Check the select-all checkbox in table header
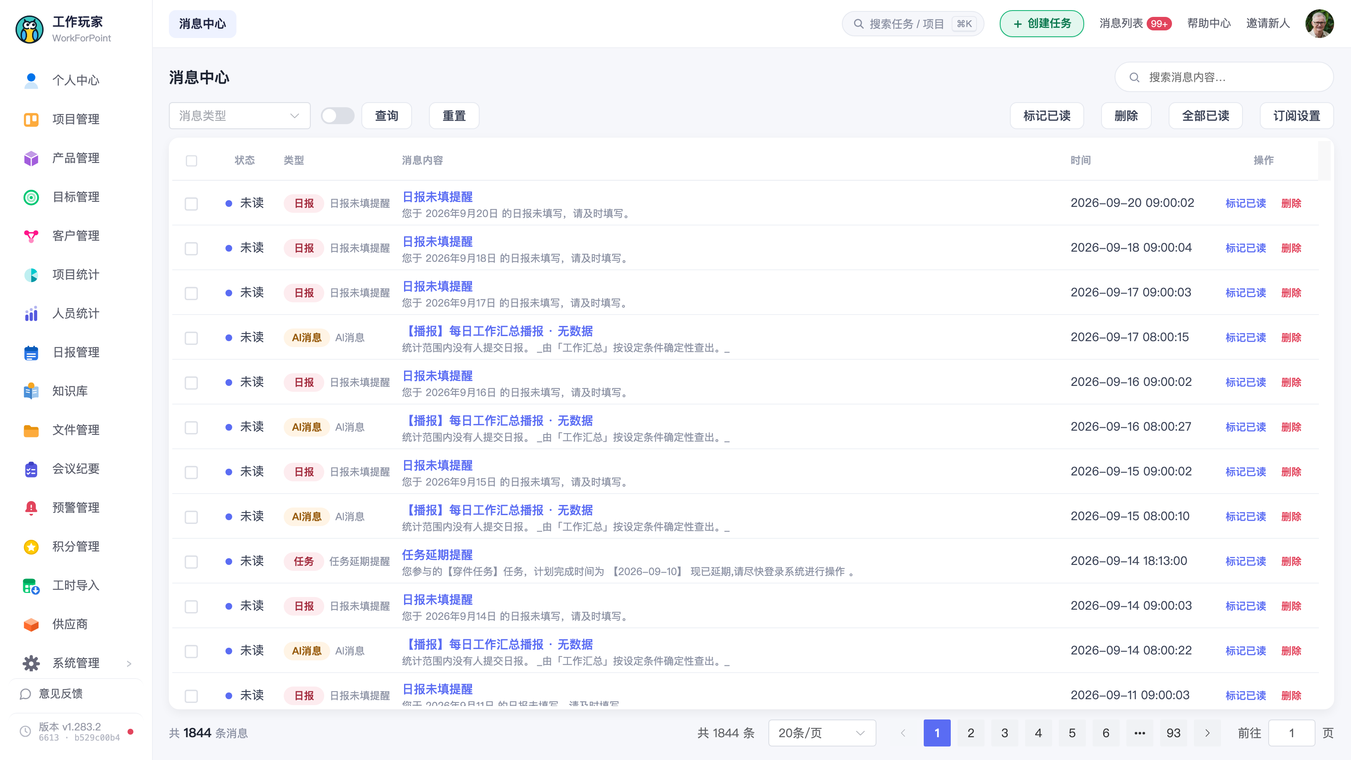This screenshot has width=1351, height=760. 191,160
